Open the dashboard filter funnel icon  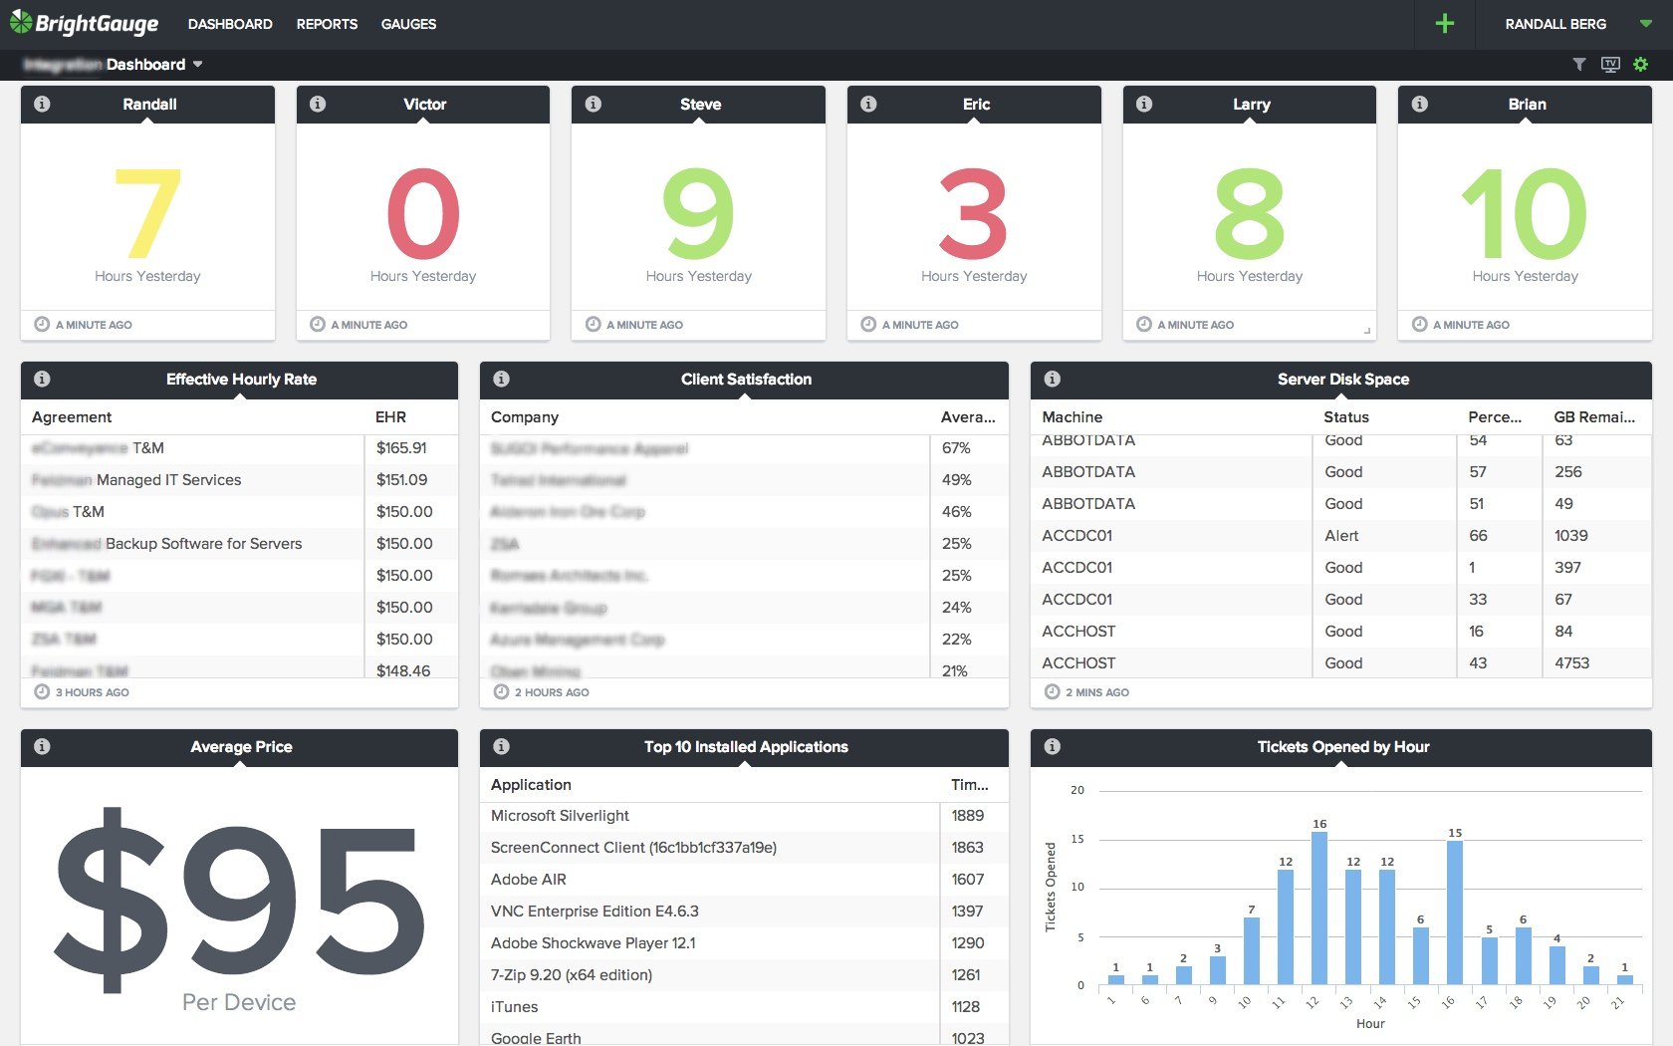tap(1579, 65)
